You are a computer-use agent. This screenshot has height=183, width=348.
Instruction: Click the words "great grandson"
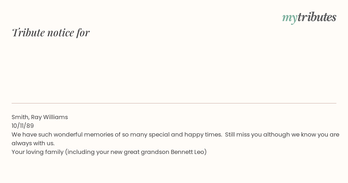pyautogui.click(x=146, y=152)
